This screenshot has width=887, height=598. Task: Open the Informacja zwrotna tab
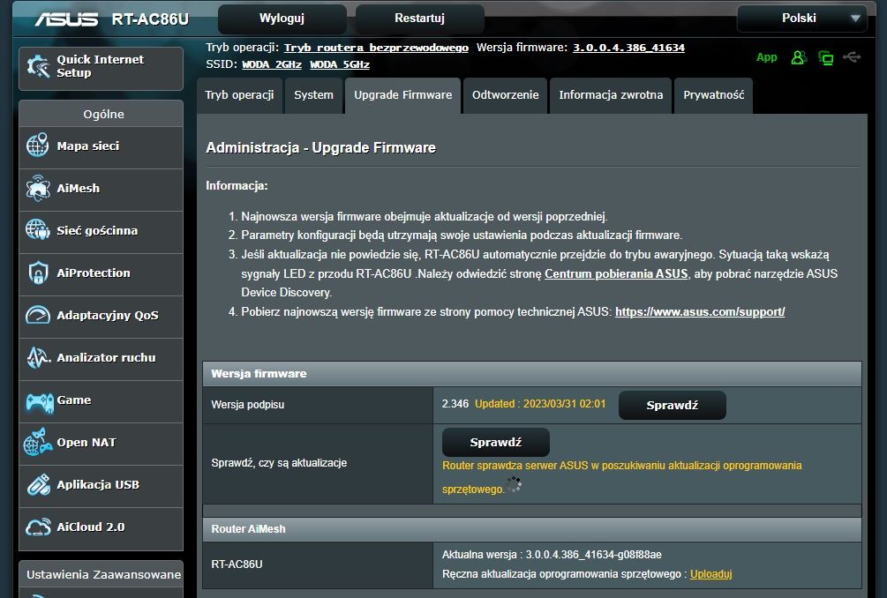pyautogui.click(x=611, y=95)
